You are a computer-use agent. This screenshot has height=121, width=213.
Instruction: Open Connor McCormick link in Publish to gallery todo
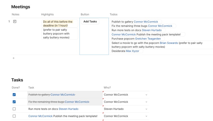pos(146,22)
